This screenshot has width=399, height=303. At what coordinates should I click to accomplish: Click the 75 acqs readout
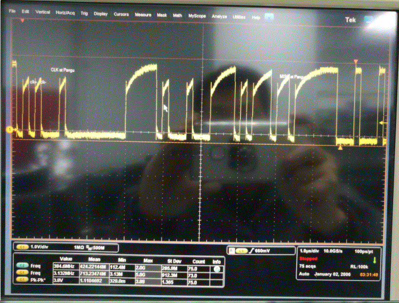coord(307,266)
